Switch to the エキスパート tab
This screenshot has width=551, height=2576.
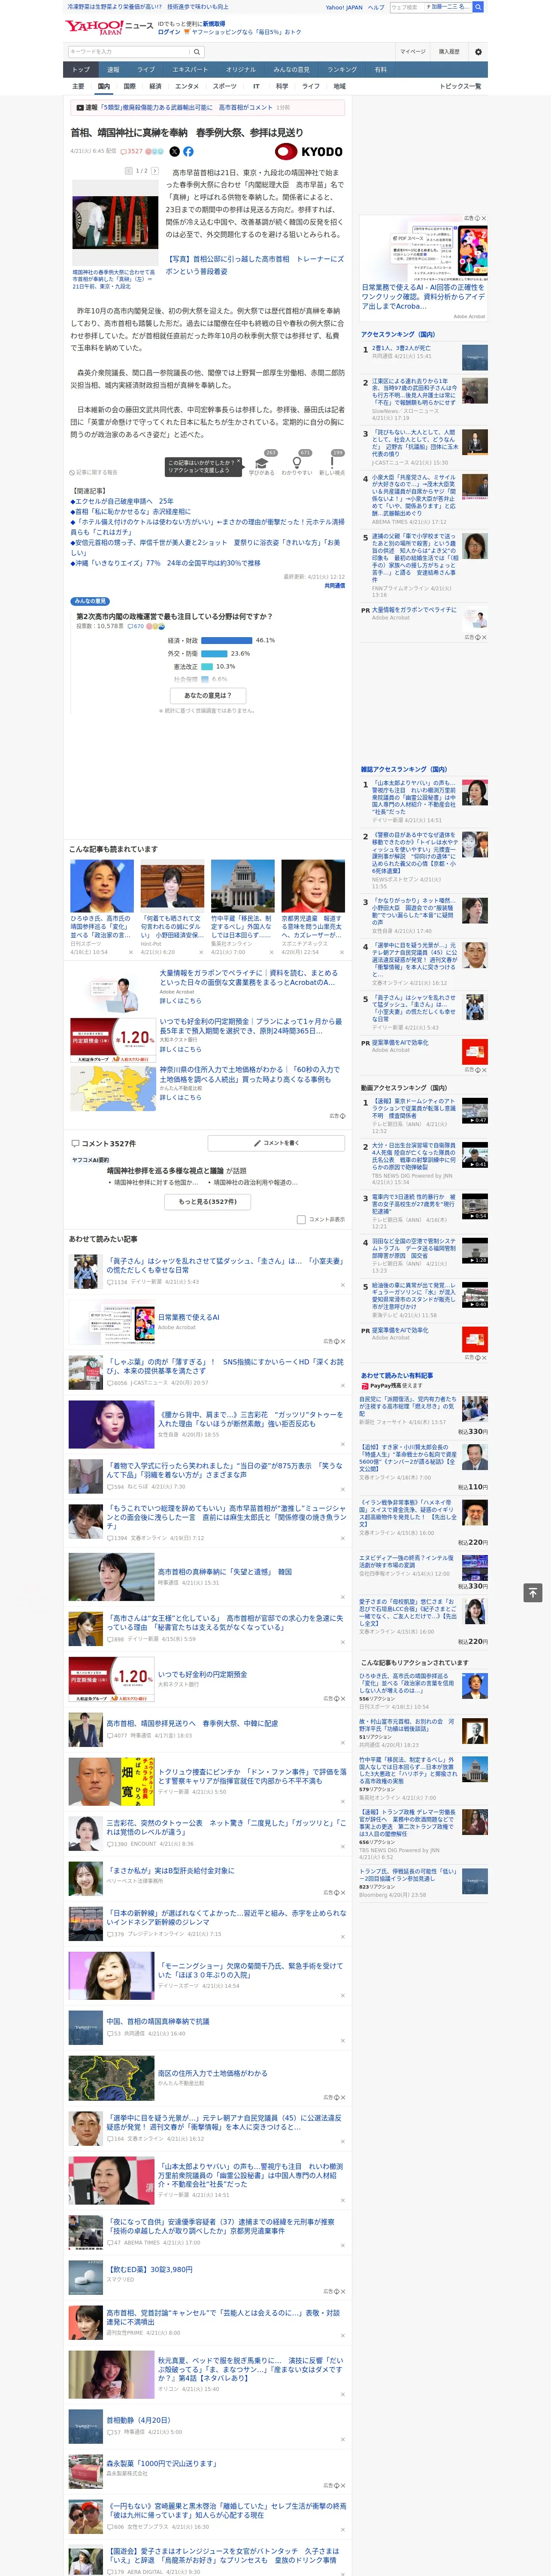(190, 70)
